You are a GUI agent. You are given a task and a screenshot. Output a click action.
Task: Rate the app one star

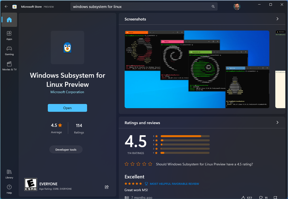pyautogui.click(x=127, y=164)
